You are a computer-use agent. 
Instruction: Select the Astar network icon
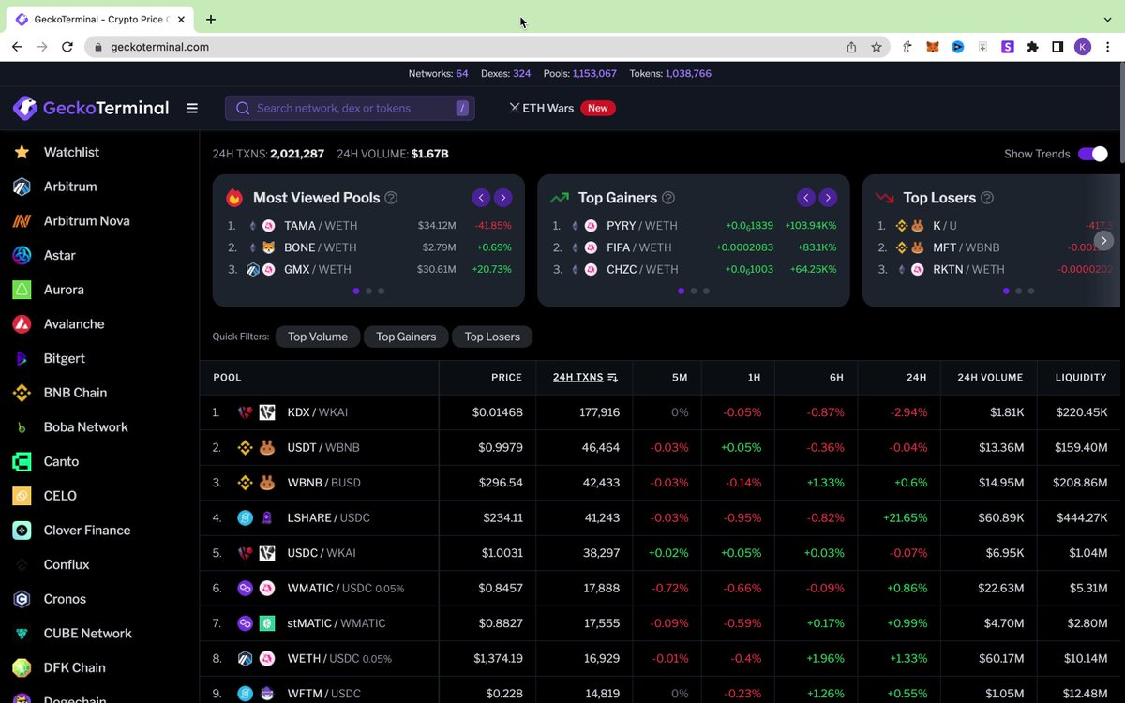[22, 255]
